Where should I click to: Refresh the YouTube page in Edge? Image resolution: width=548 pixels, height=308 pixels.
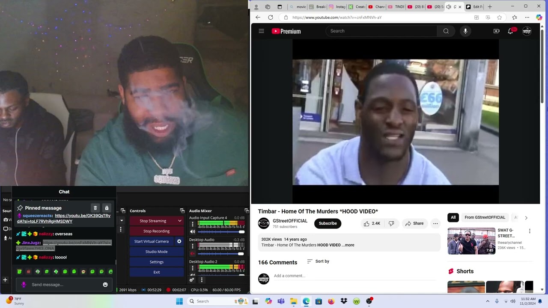(x=271, y=17)
